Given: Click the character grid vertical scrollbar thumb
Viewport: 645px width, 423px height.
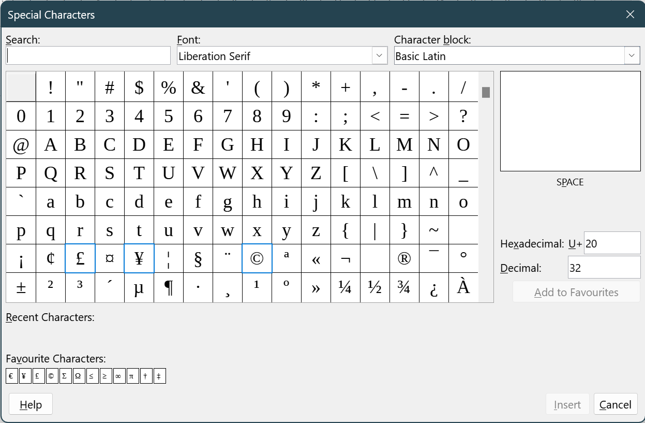Looking at the screenshot, I should click(486, 93).
